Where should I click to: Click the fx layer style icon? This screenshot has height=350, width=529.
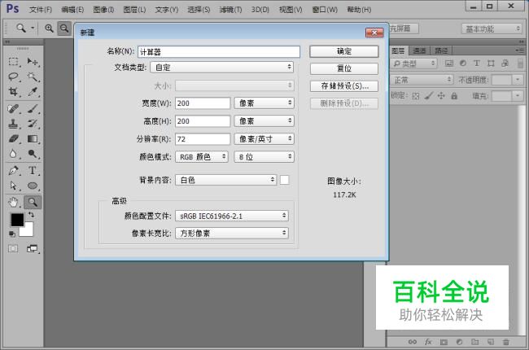[x=428, y=342]
